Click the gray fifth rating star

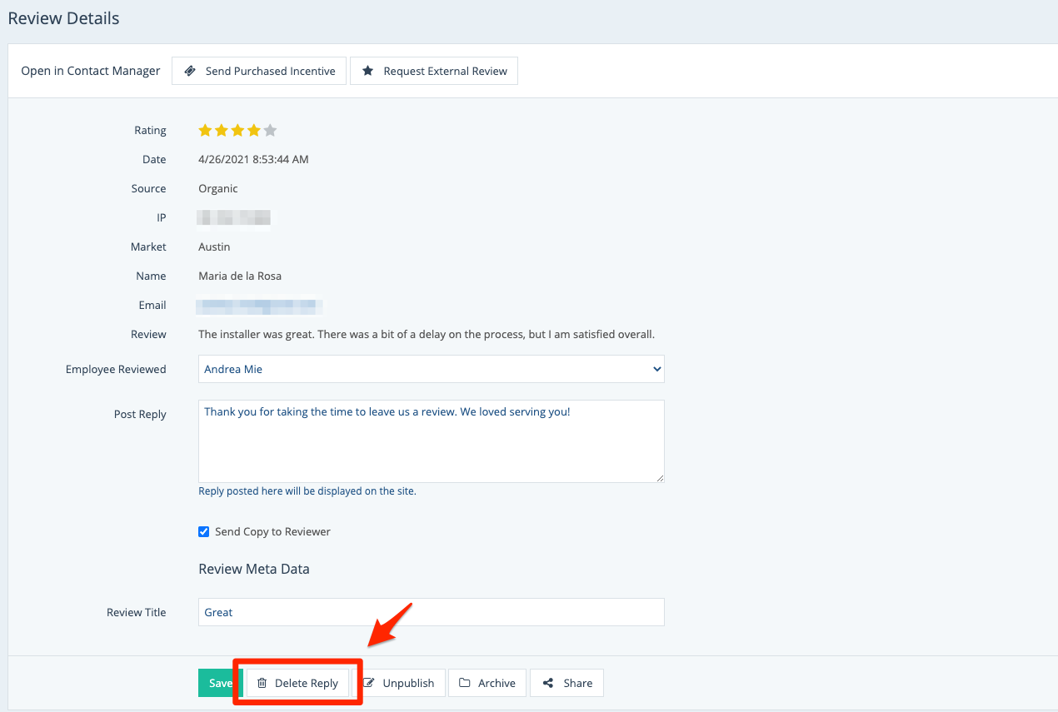pyautogui.click(x=270, y=131)
